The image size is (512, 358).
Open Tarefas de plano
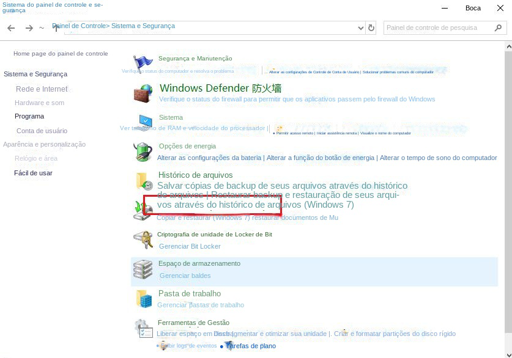point(250,346)
